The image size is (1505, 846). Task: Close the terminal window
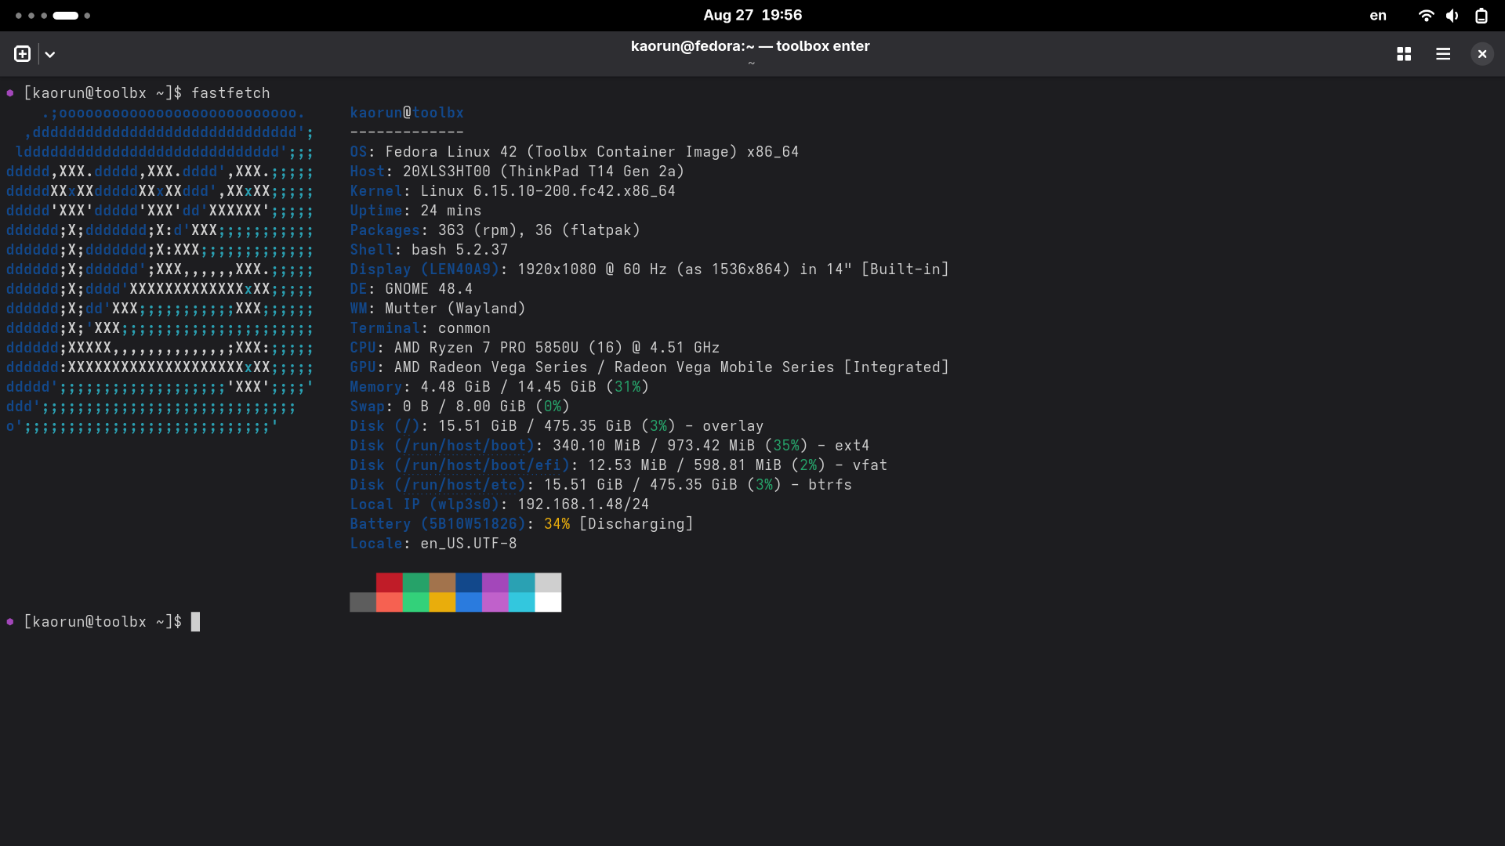[x=1481, y=54]
